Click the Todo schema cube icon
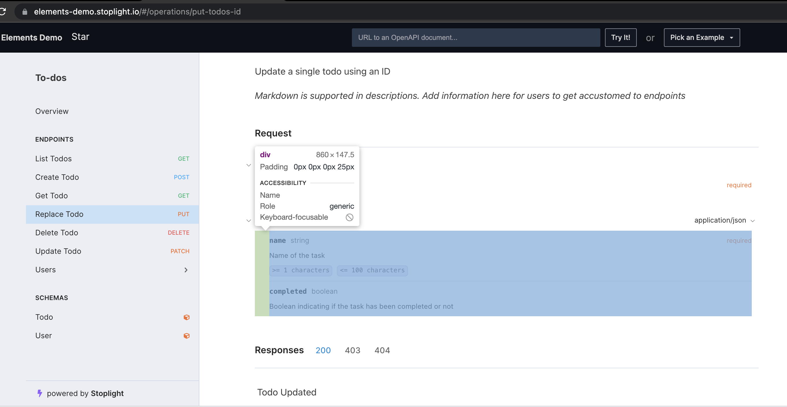The image size is (787, 407). pyautogui.click(x=186, y=317)
